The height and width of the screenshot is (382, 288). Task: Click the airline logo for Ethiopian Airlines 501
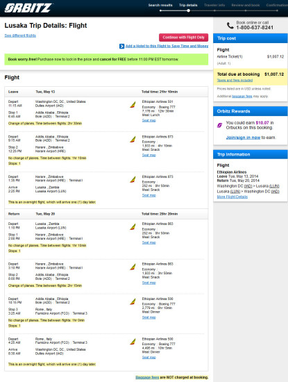tap(133, 105)
